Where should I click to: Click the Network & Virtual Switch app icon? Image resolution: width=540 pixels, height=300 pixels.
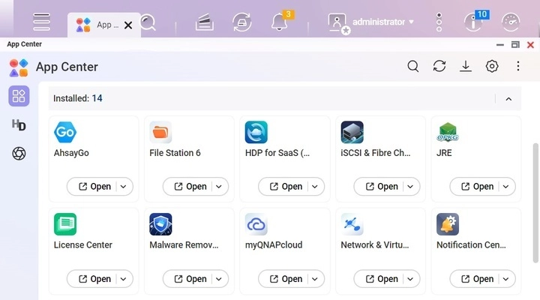[352, 224]
